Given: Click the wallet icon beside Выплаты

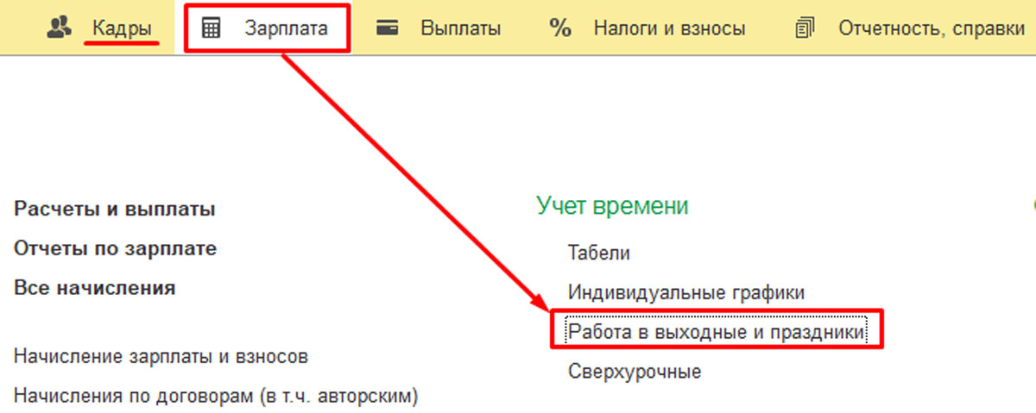Looking at the screenshot, I should coord(387,28).
